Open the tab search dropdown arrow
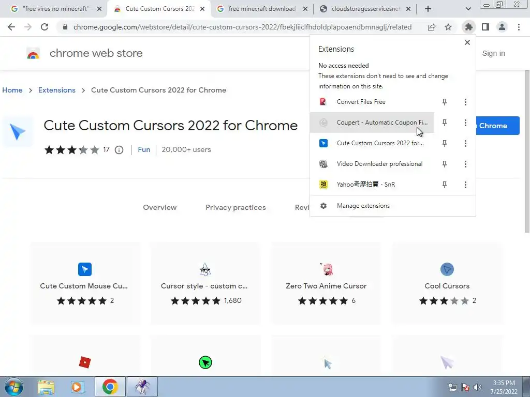The width and height of the screenshot is (530, 397). 468,9
